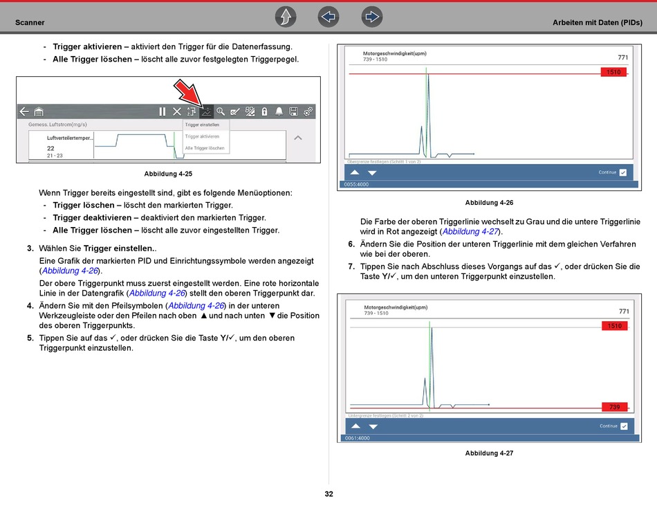Click down arrow in Abbildung 4-26 toolbar
Viewport: 657px width, 508px height.
point(372,173)
